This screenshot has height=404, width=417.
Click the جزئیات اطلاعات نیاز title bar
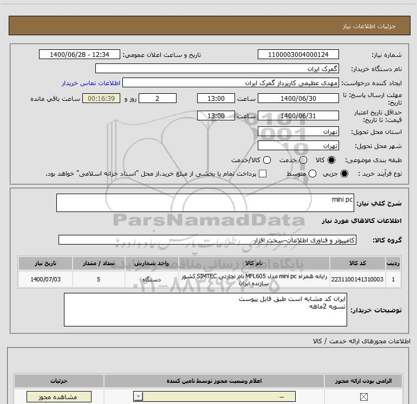tap(210, 26)
